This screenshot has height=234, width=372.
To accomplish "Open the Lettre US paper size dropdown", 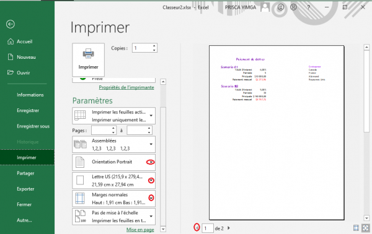I will pyautogui.click(x=151, y=181).
